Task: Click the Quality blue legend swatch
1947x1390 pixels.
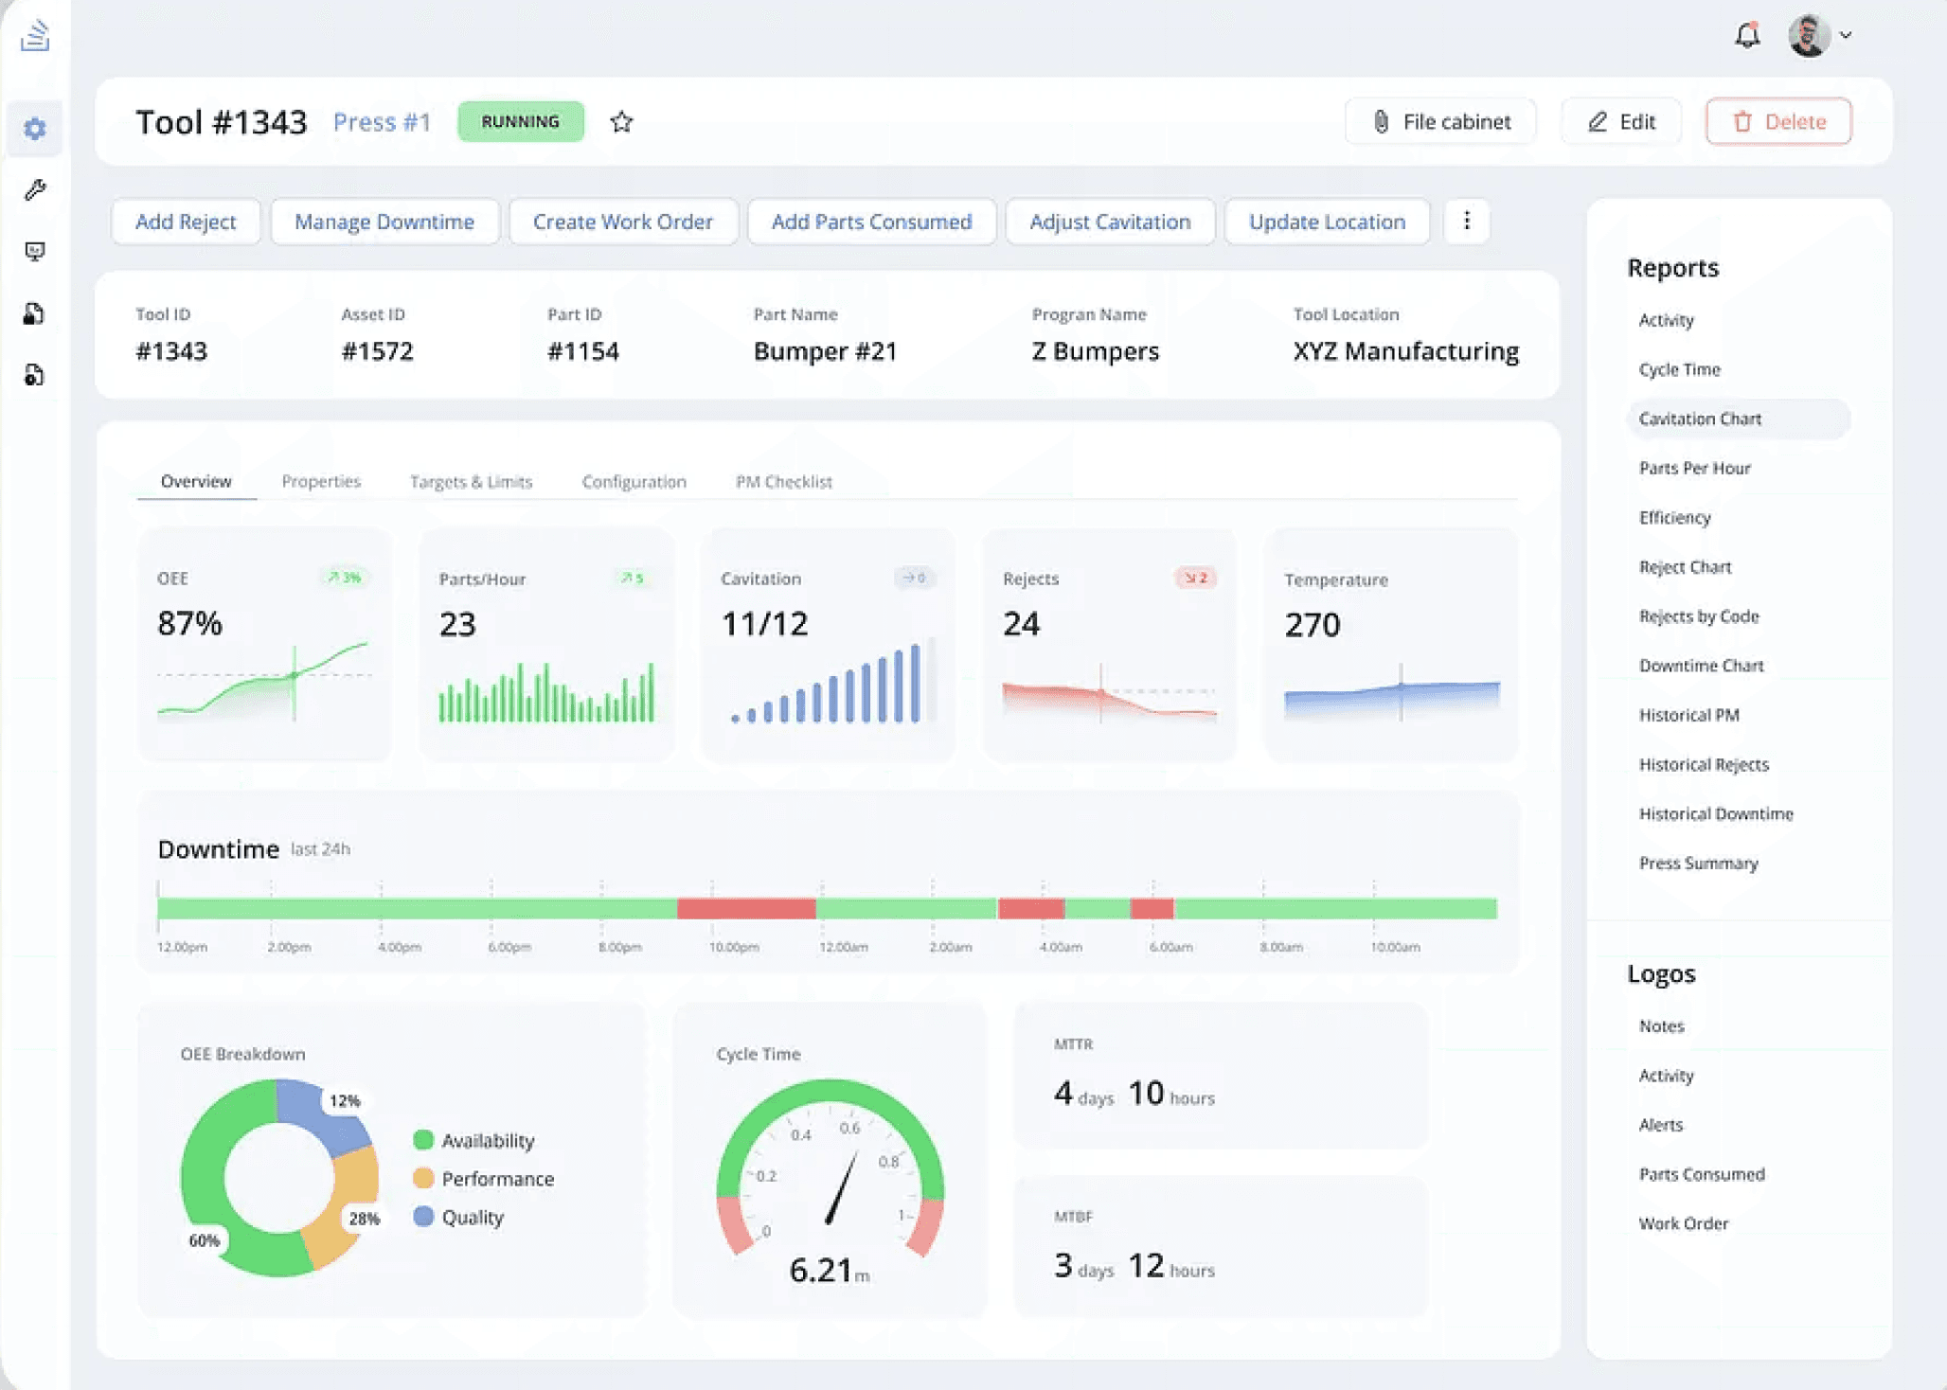Action: (x=423, y=1217)
